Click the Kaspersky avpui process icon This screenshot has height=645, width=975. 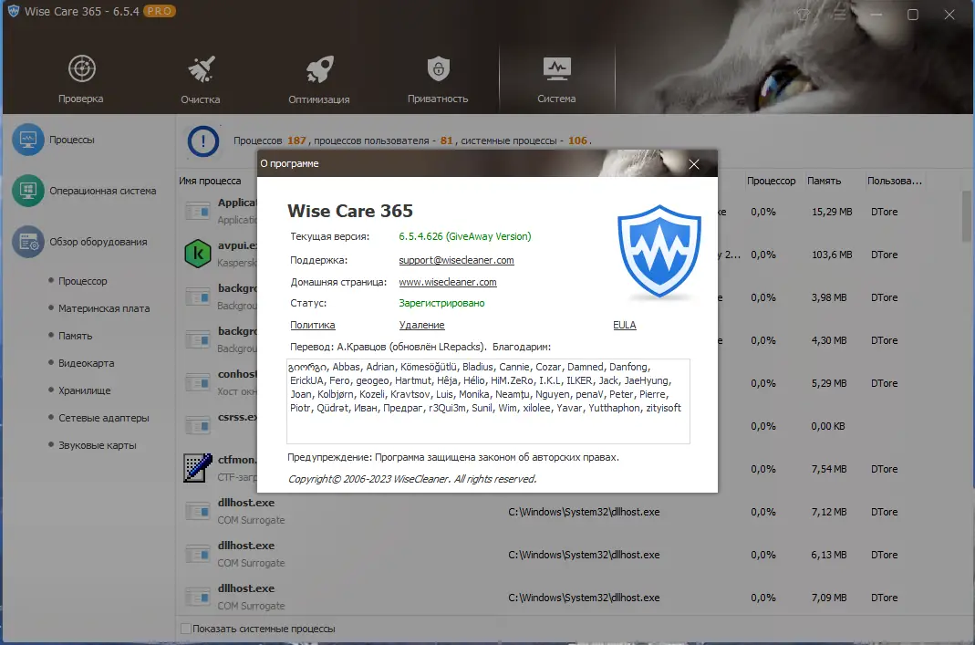198,254
